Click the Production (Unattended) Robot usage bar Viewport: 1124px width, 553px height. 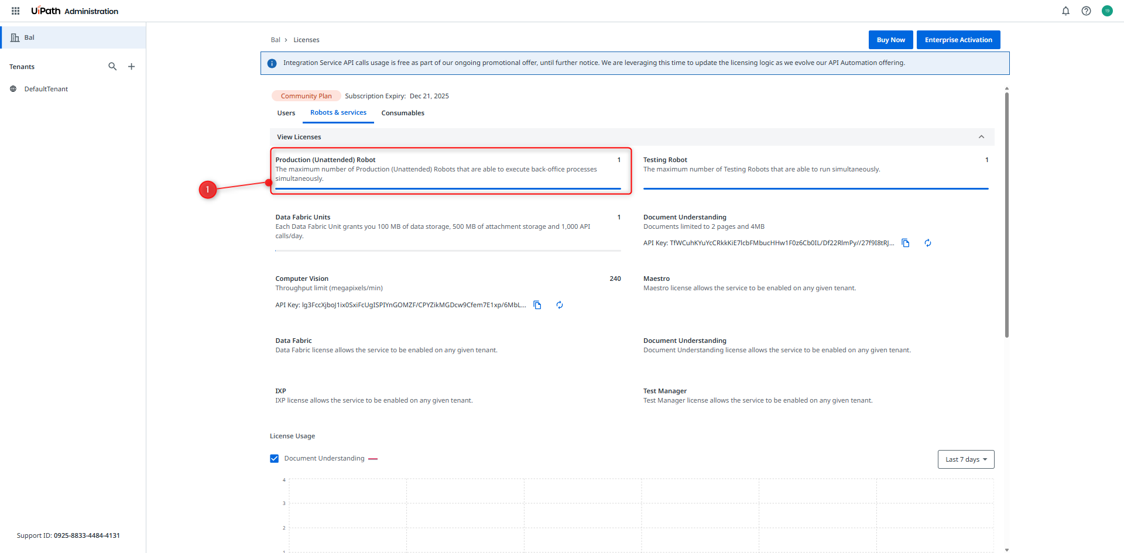(x=448, y=188)
